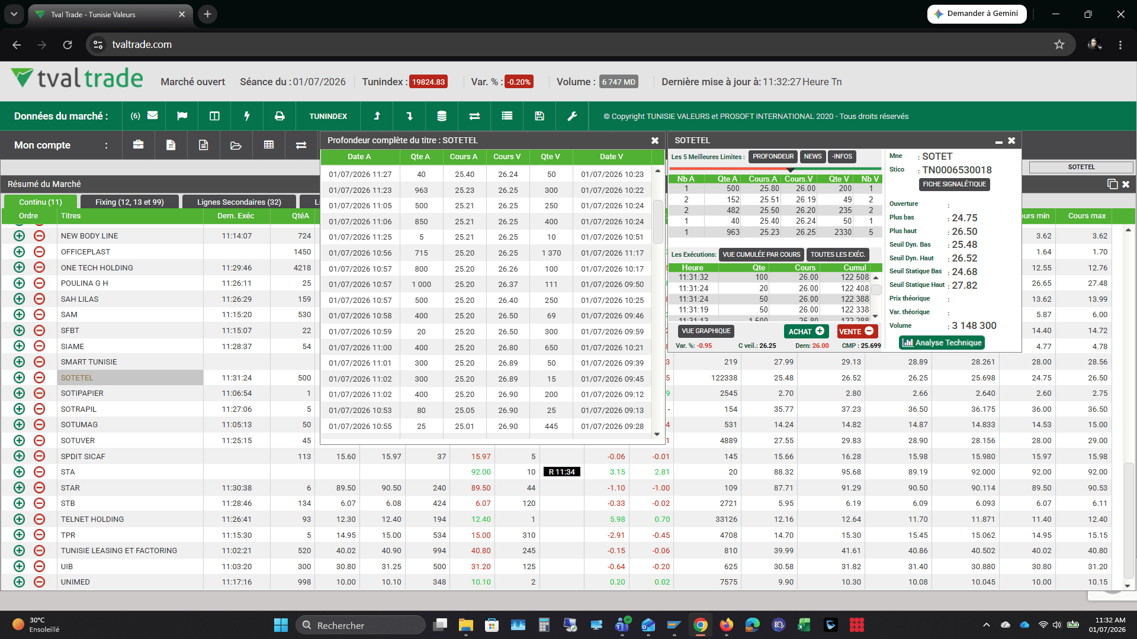Click the floppy disk save icon
The image size is (1137, 639).
click(x=539, y=116)
